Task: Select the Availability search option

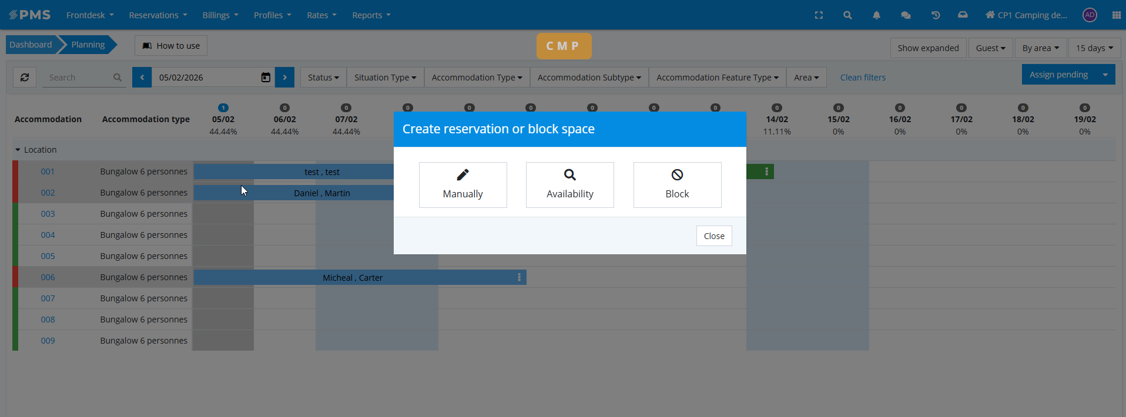Action: coord(569,185)
